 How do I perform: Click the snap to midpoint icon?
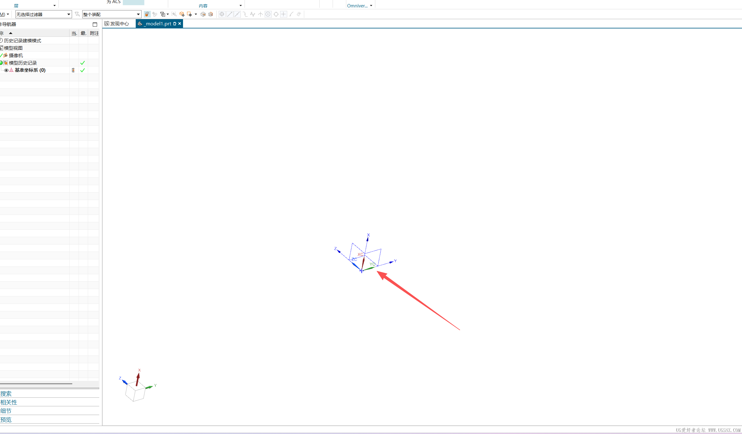(237, 14)
